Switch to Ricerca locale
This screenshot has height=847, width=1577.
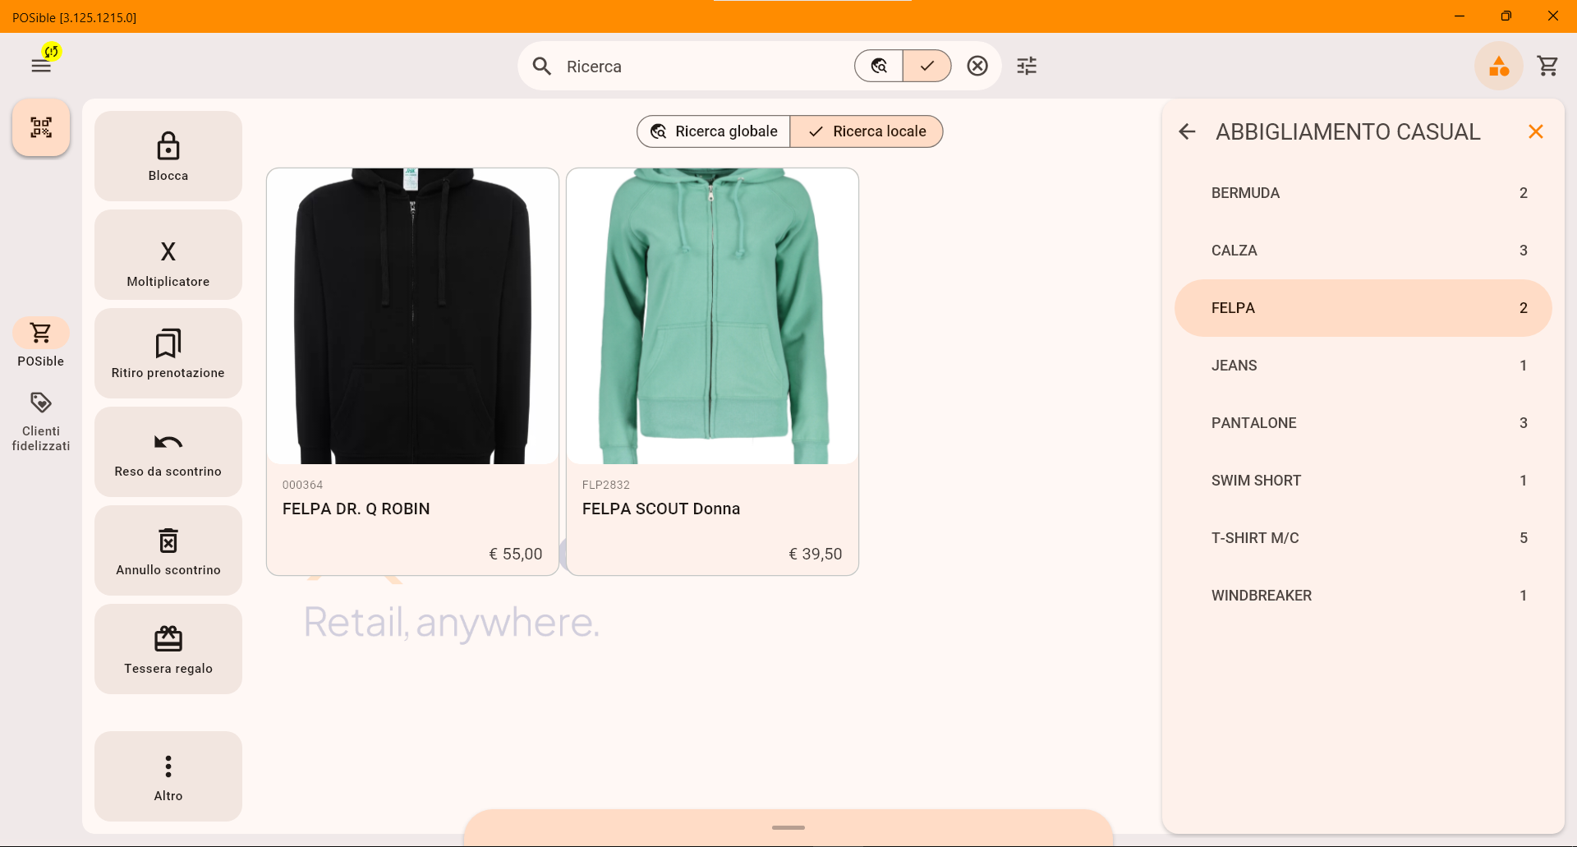[867, 131]
